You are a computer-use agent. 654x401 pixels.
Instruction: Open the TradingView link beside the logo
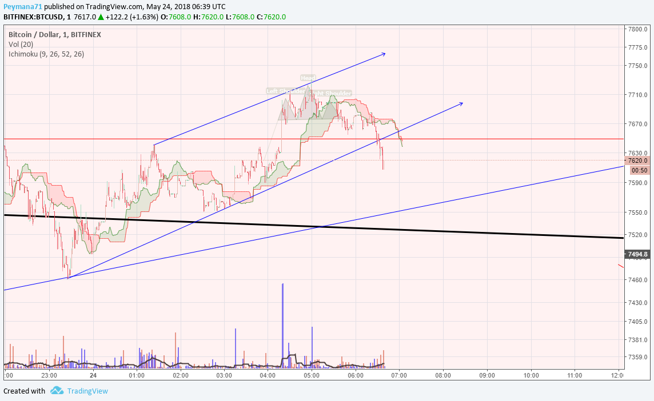point(87,391)
